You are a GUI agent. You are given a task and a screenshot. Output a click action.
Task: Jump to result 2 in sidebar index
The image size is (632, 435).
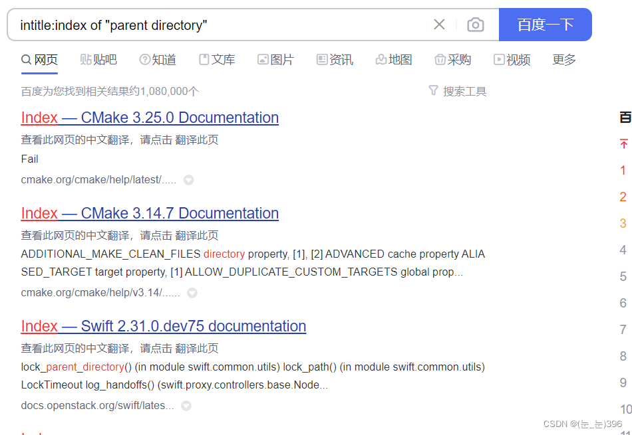(623, 197)
